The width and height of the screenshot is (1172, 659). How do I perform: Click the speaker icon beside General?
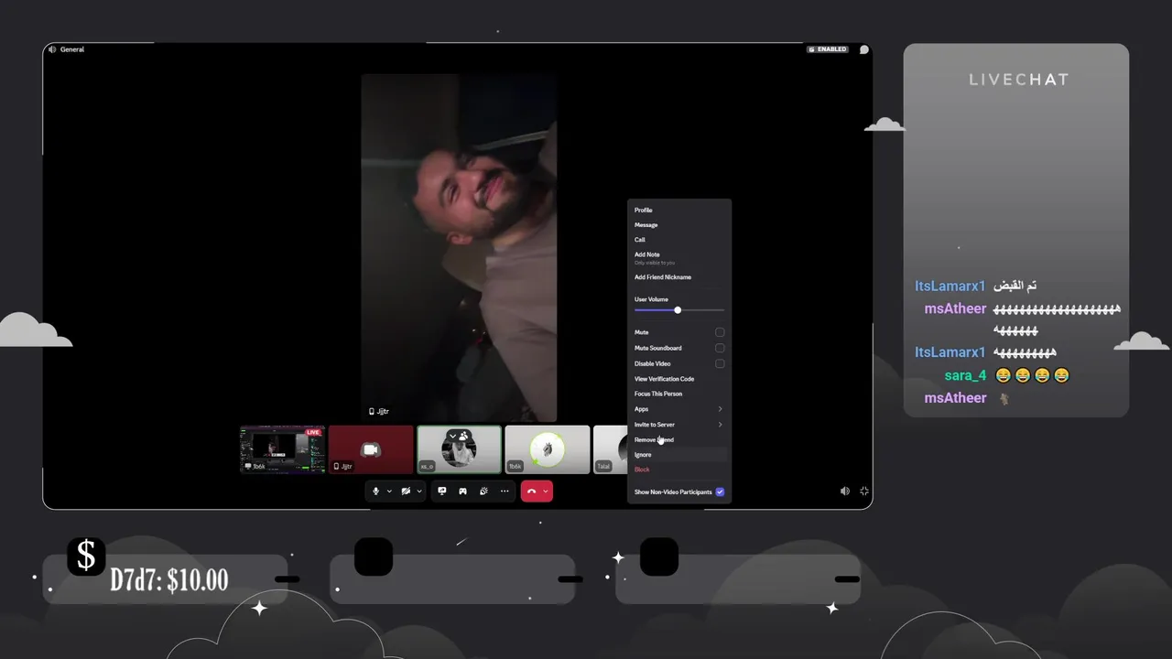[x=52, y=49]
